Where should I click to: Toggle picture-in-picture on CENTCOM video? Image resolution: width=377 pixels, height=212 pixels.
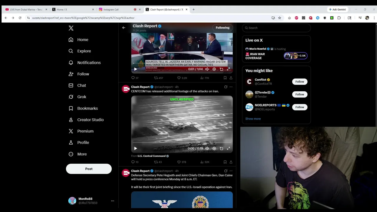(221, 148)
